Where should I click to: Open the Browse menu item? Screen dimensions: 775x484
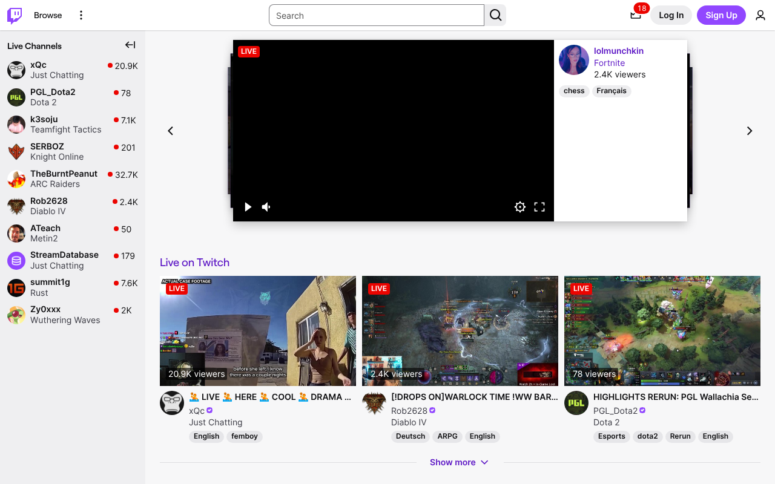point(48,15)
